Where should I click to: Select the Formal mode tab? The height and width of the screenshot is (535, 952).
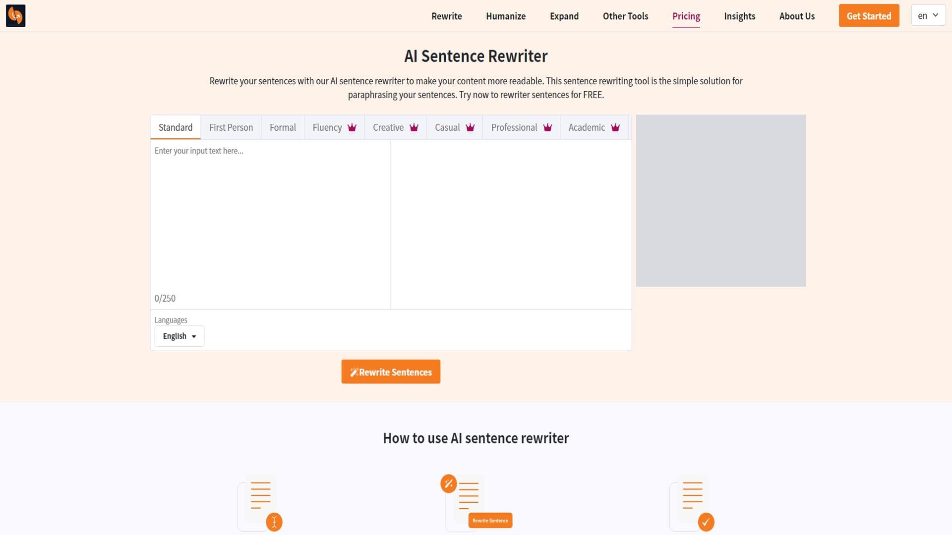coord(283,128)
